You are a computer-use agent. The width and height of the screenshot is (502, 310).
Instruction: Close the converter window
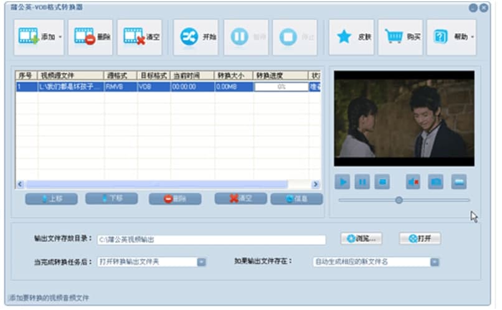484,7
